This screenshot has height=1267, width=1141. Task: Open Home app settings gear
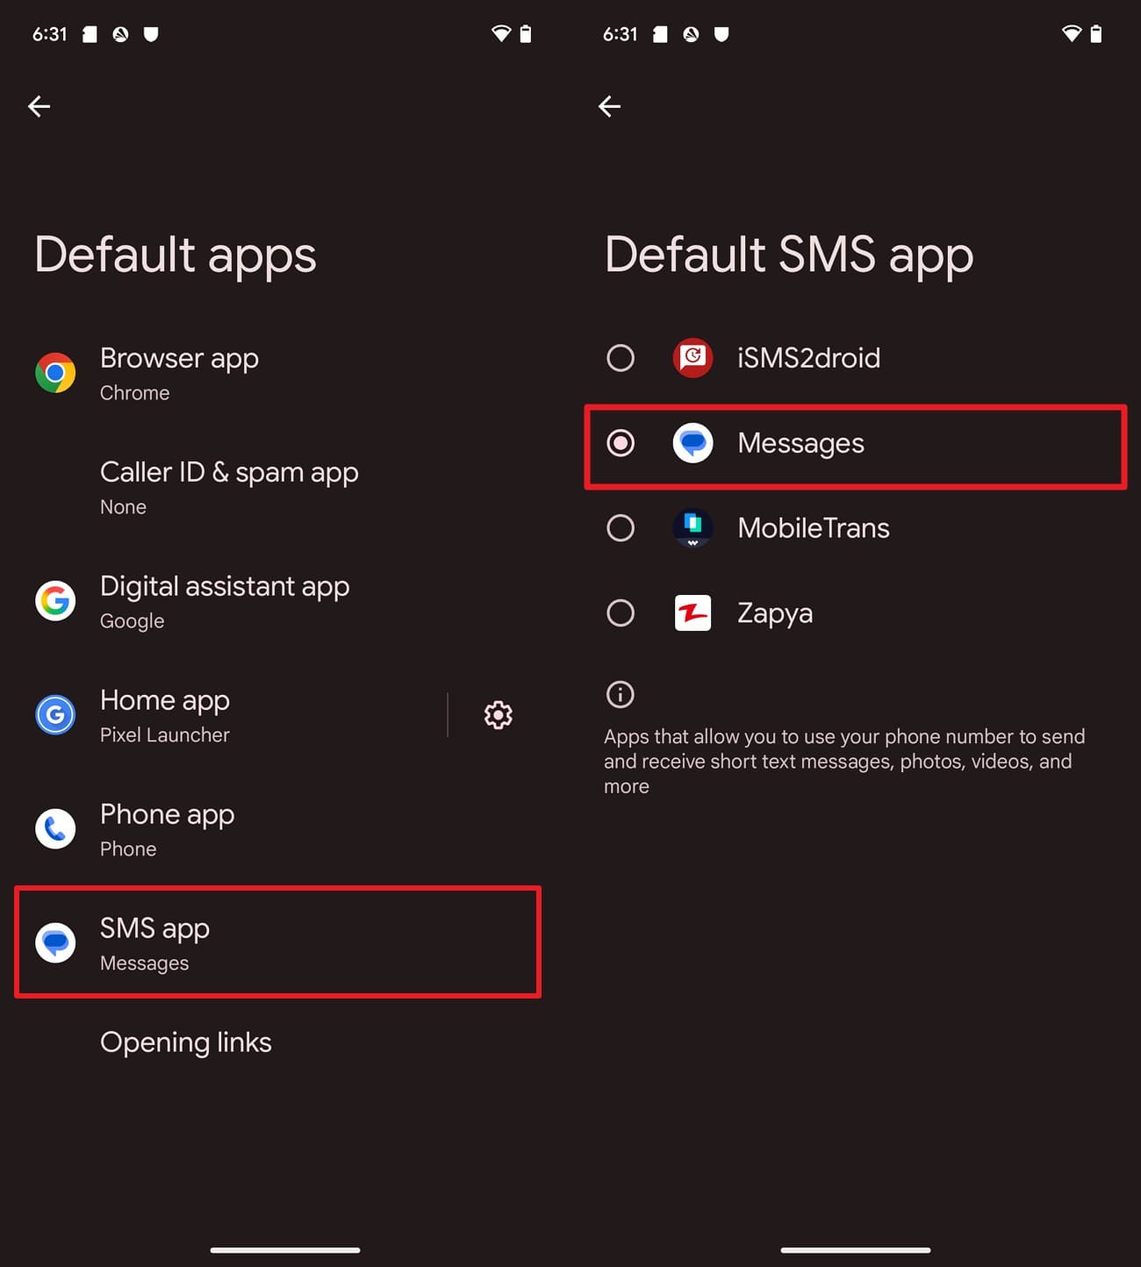tap(498, 715)
